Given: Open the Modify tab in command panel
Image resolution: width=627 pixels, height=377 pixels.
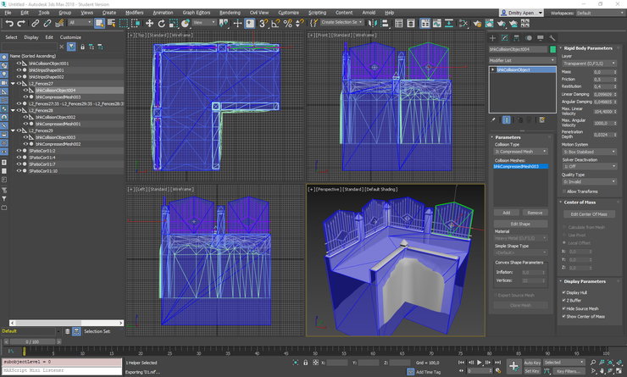Looking at the screenshot, I should pyautogui.click(x=505, y=38).
